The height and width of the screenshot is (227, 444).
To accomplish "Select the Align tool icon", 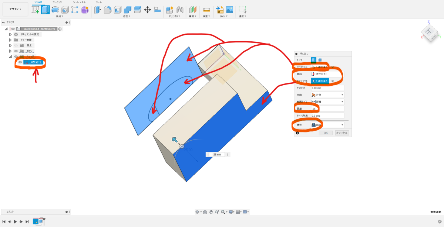I will [157, 10].
